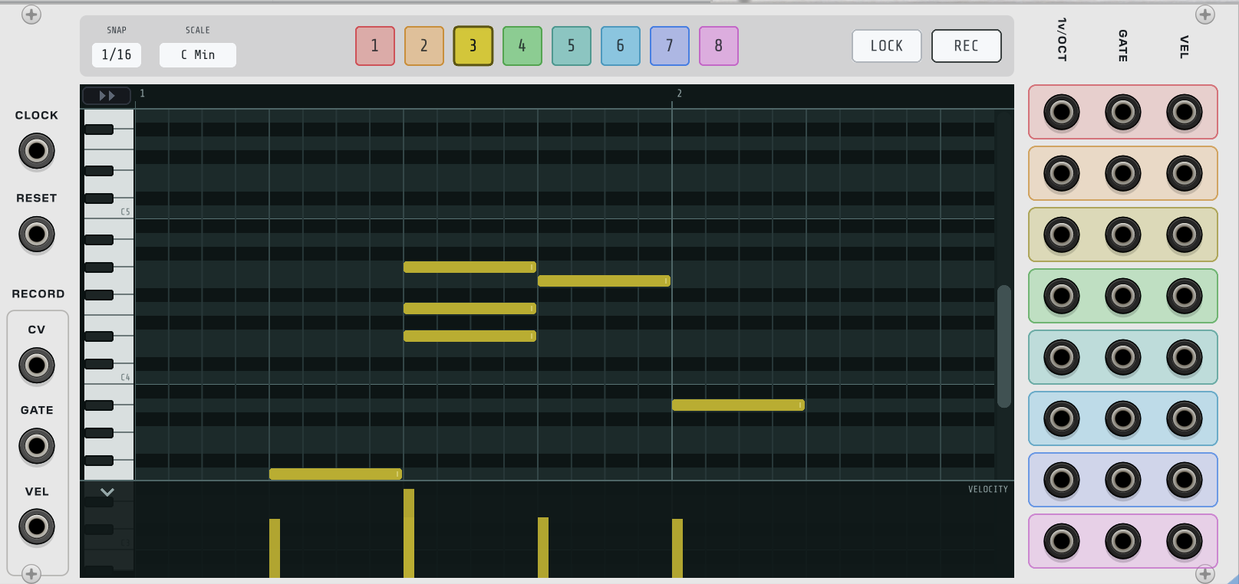This screenshot has width=1239, height=584.
Task: Click the red row 1V/OCT output jack
Action: [x=1062, y=113]
